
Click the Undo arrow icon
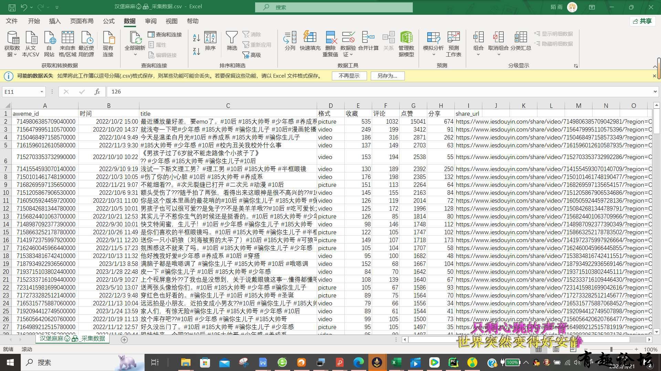click(24, 7)
